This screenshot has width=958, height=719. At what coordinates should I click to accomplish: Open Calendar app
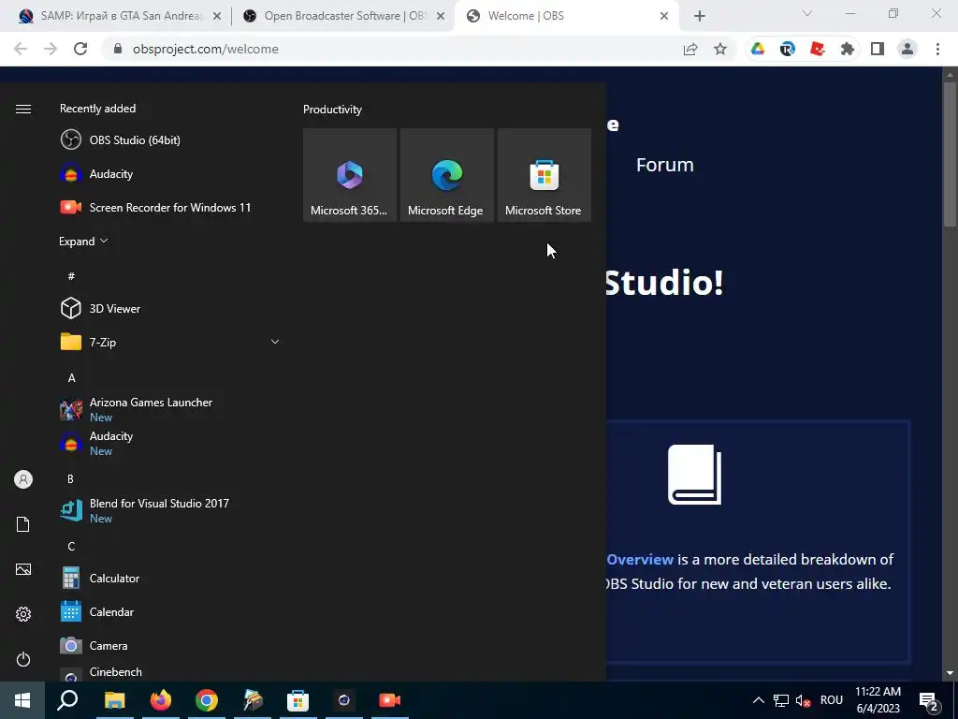(170, 611)
